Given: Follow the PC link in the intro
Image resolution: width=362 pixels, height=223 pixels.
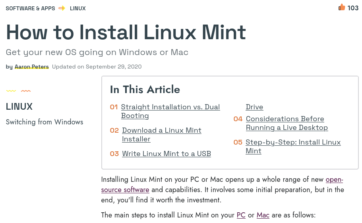Looking at the screenshot, I should tap(241, 215).
